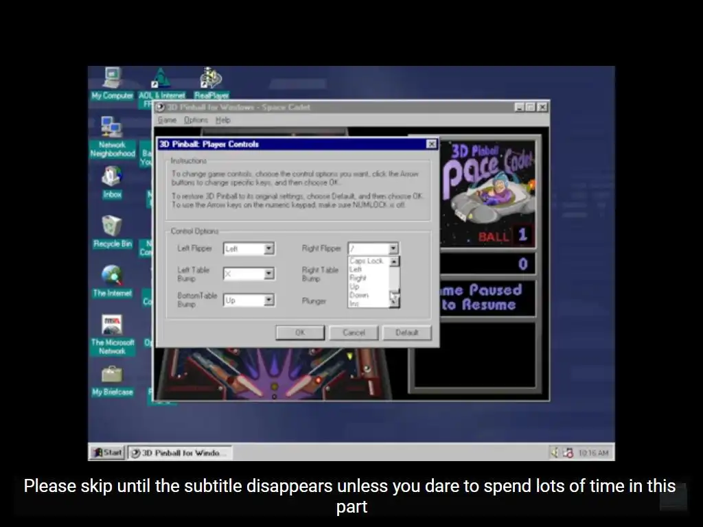Collapse the Right Flipper dropdown arrow
Image resolution: width=703 pixels, height=527 pixels.
[x=393, y=248]
